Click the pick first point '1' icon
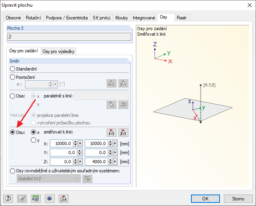Screen dimensions: 256x206 click(111, 132)
